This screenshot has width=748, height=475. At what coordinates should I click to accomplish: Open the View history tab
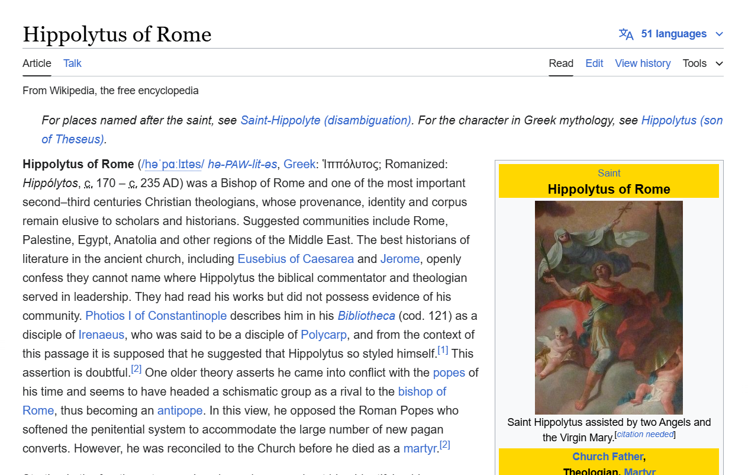643,63
